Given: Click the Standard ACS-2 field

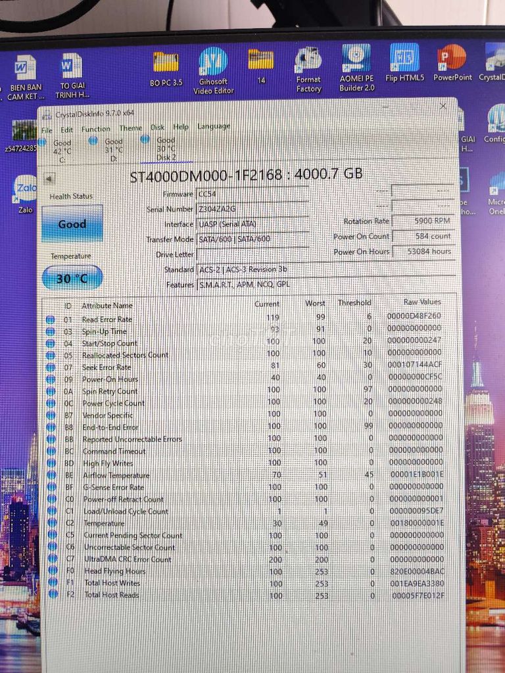Looking at the screenshot, I should (x=325, y=269).
